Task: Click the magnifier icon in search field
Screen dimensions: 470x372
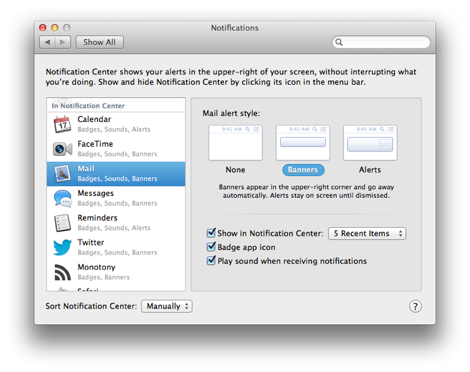Action: click(339, 42)
